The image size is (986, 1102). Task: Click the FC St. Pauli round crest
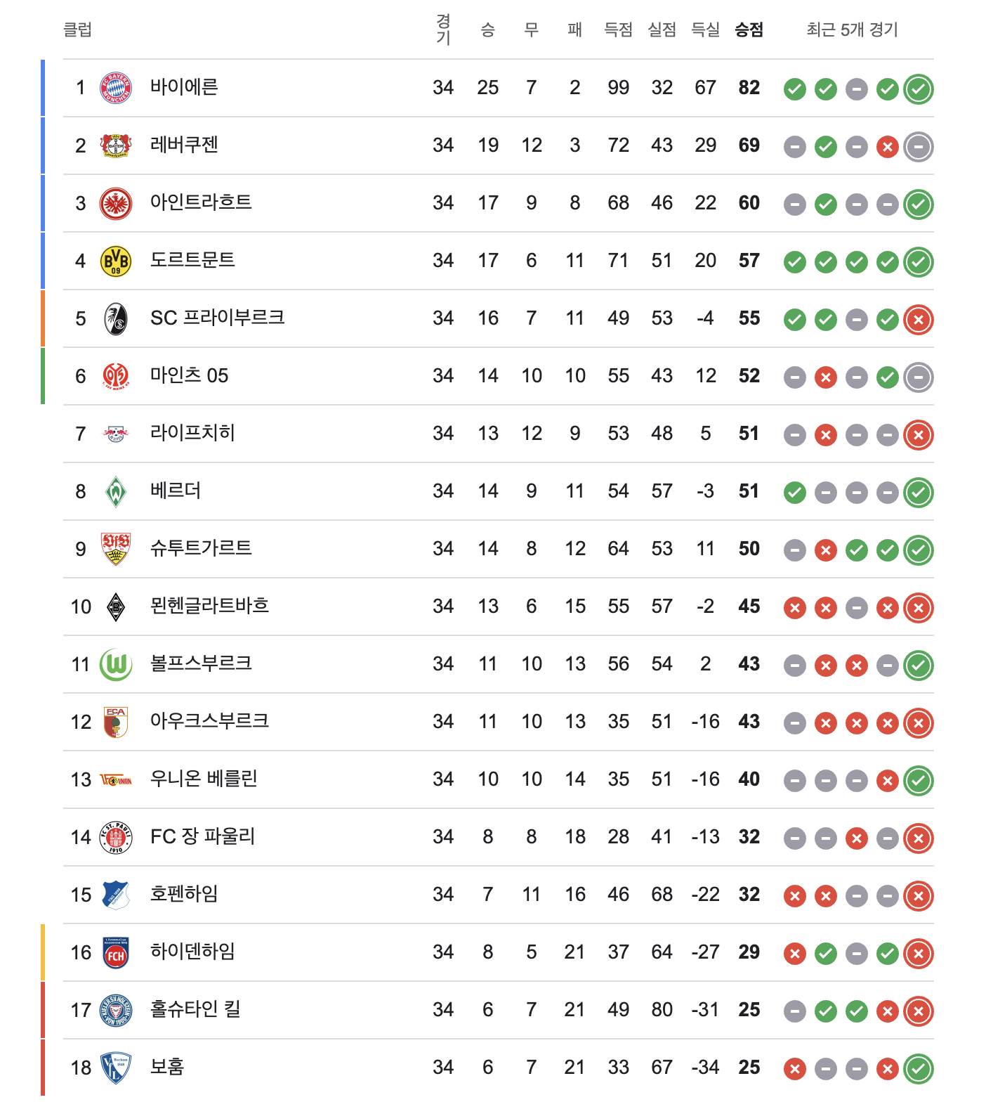coord(116,837)
